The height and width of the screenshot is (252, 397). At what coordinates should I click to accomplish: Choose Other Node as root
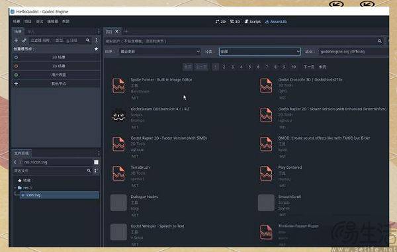(56, 84)
